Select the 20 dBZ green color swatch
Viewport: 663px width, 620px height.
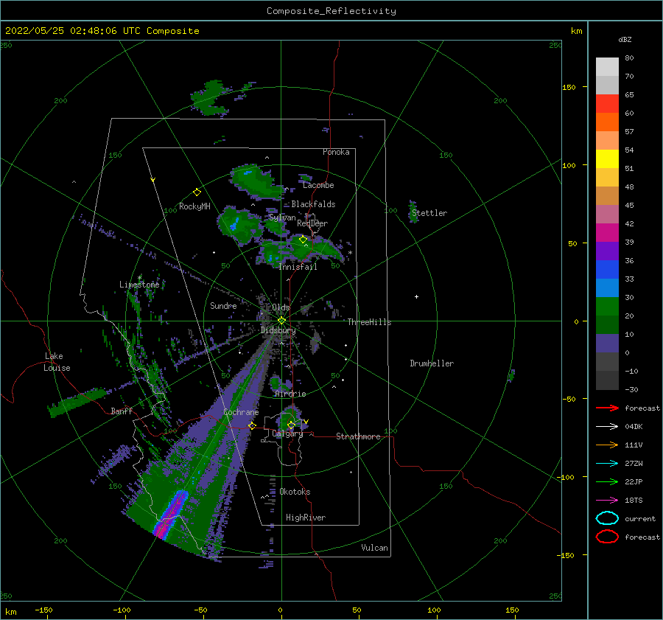pos(607,307)
